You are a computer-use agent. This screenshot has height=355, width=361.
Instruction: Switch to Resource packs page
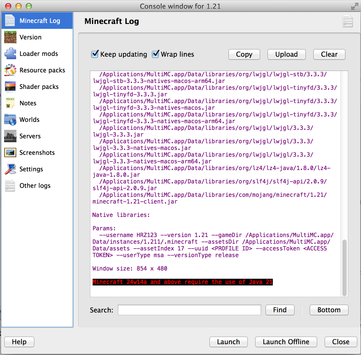pos(37,70)
